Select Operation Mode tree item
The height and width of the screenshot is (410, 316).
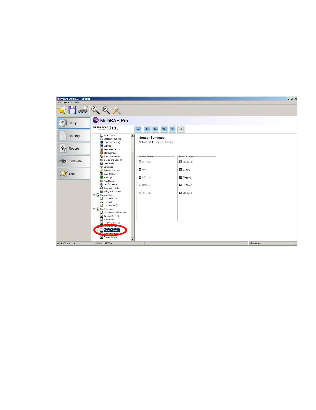click(111, 188)
